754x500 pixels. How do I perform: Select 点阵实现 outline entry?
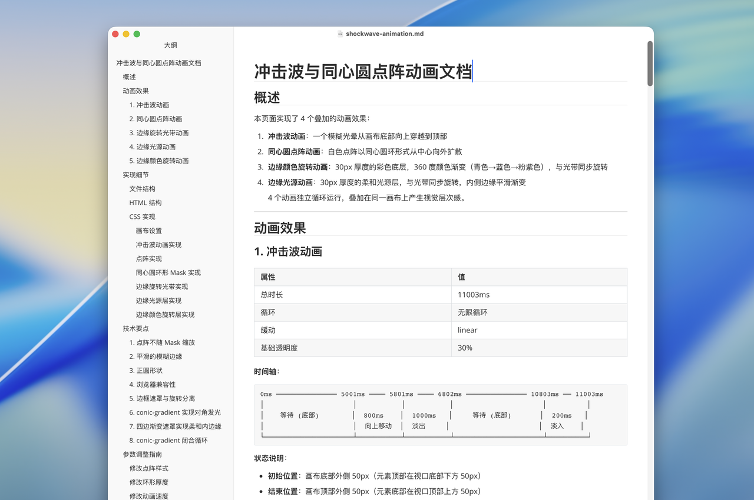coord(149,259)
